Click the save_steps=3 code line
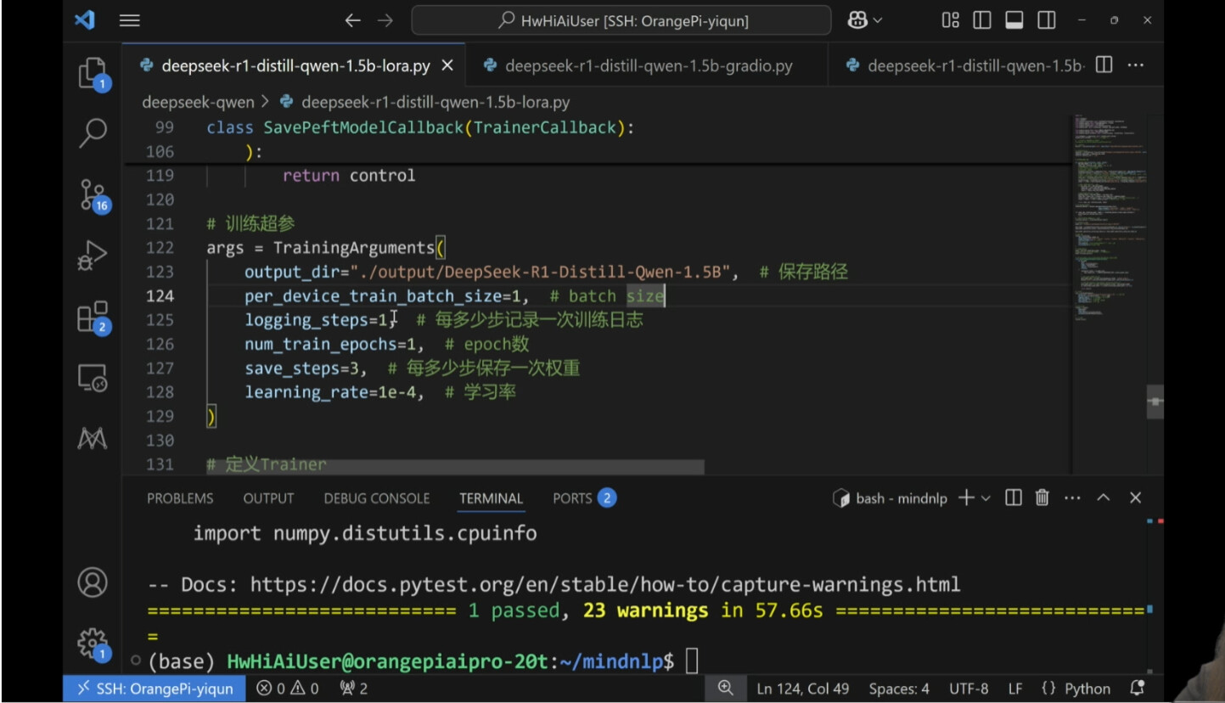The height and width of the screenshot is (703, 1225). coord(413,368)
